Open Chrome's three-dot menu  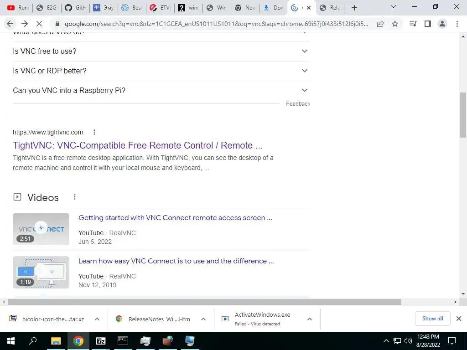(457, 24)
